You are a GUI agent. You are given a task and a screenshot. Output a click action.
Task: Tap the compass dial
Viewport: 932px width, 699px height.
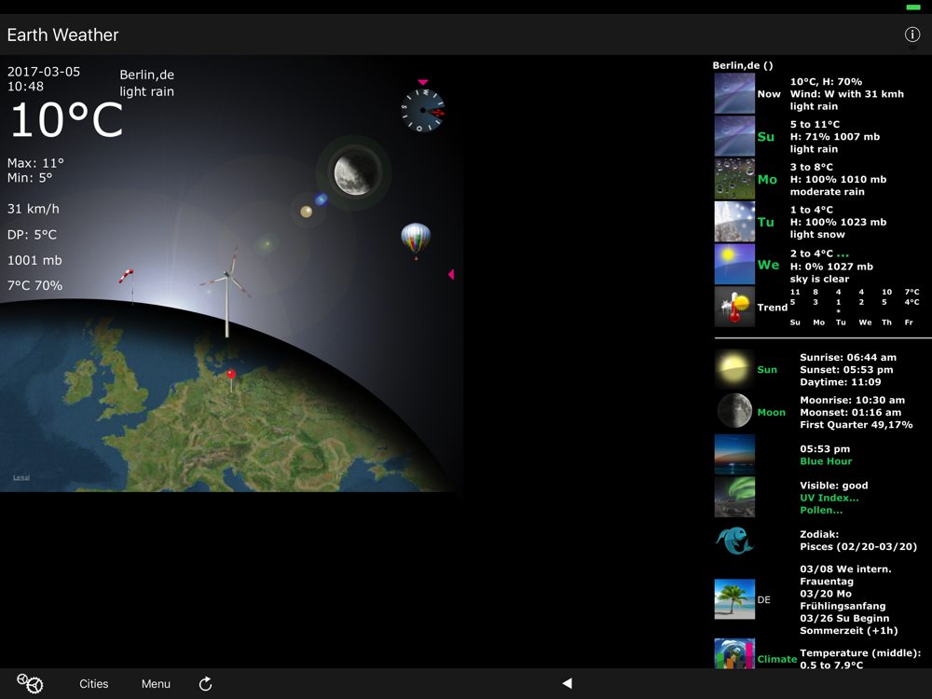[423, 111]
